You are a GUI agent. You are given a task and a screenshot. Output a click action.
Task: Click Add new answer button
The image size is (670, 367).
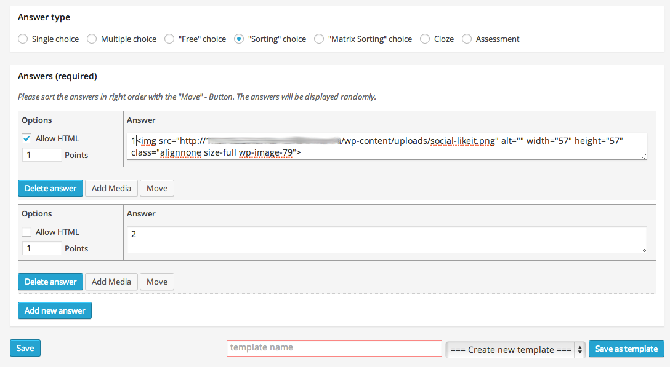[x=55, y=310]
